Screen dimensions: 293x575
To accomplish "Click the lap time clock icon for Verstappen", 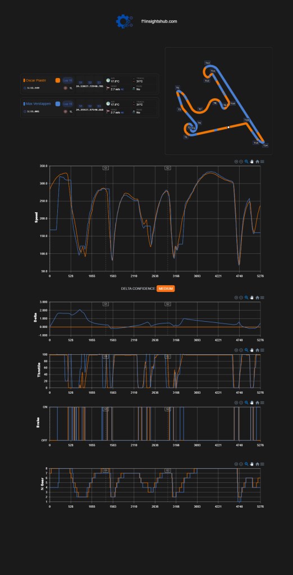I will pos(25,112).
